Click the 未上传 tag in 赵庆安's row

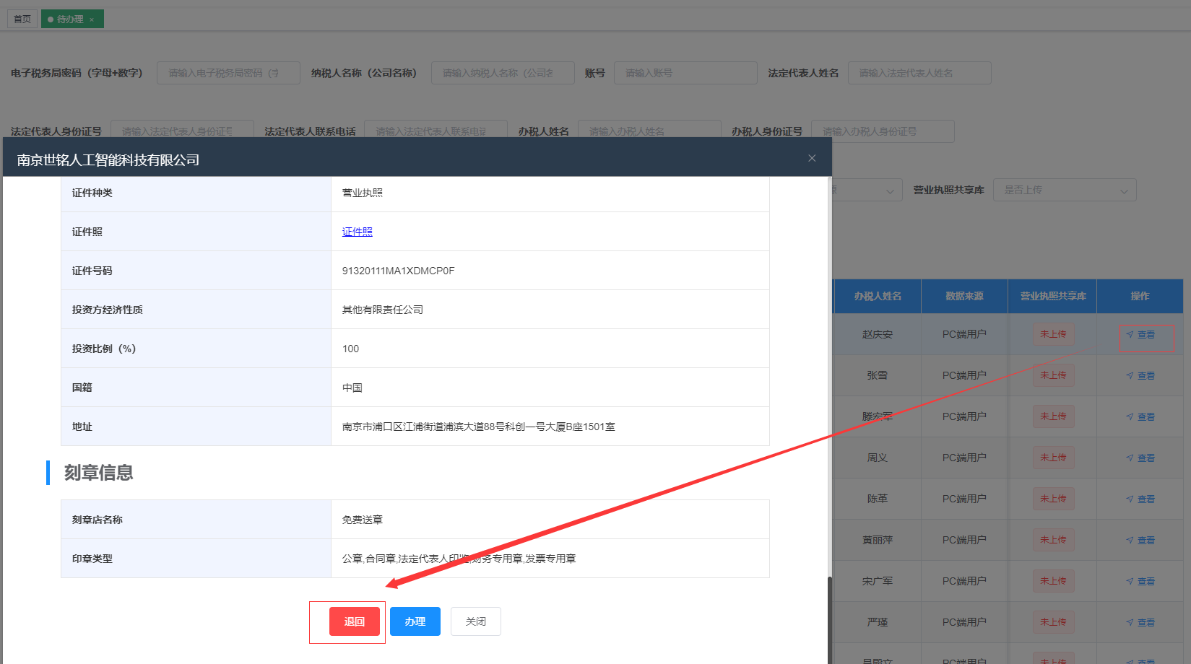coord(1053,334)
